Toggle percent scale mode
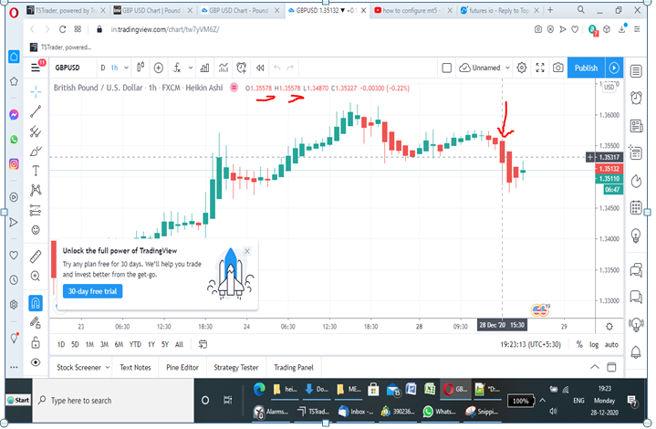Image resolution: width=656 pixels, height=429 pixels. coord(579,344)
